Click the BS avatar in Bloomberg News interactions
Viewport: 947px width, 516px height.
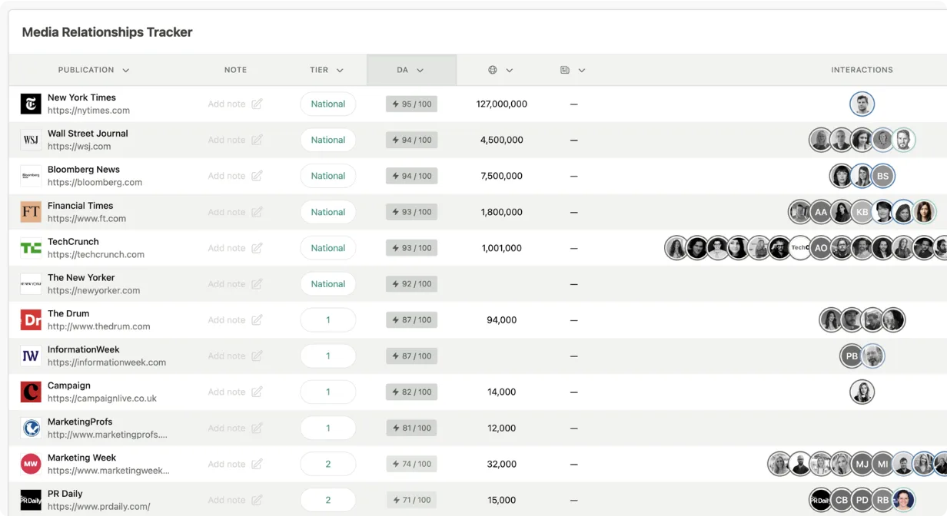882,176
